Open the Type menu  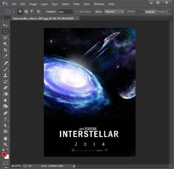tap(55, 4)
